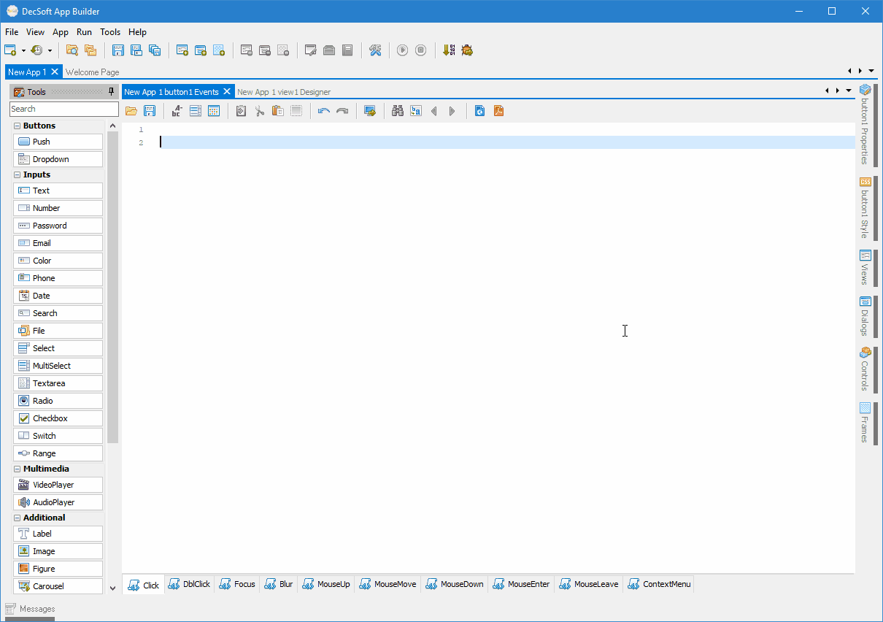Click the Run app play icon
The height and width of the screenshot is (622, 883).
402,50
